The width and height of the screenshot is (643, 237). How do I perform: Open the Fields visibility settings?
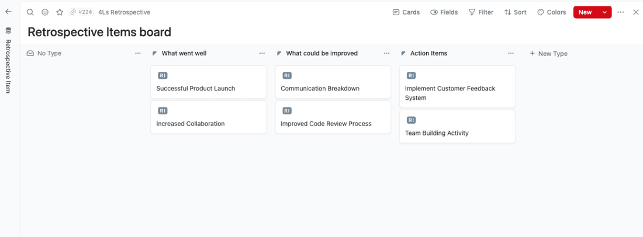[x=444, y=12]
